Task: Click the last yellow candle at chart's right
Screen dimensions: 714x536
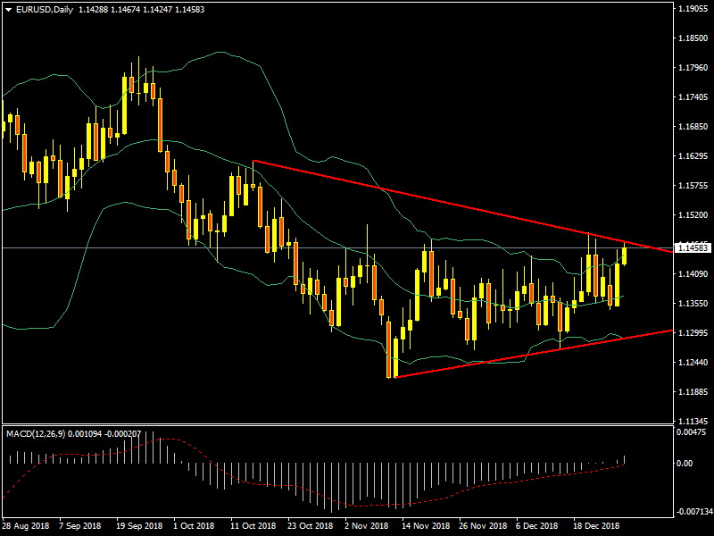Action: 624,255
